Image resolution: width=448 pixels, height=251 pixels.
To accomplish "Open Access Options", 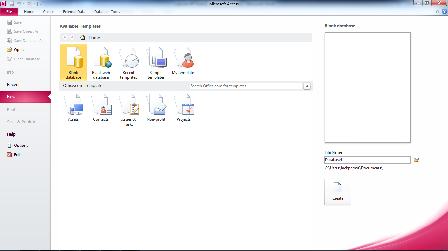I will pyautogui.click(x=17, y=145).
